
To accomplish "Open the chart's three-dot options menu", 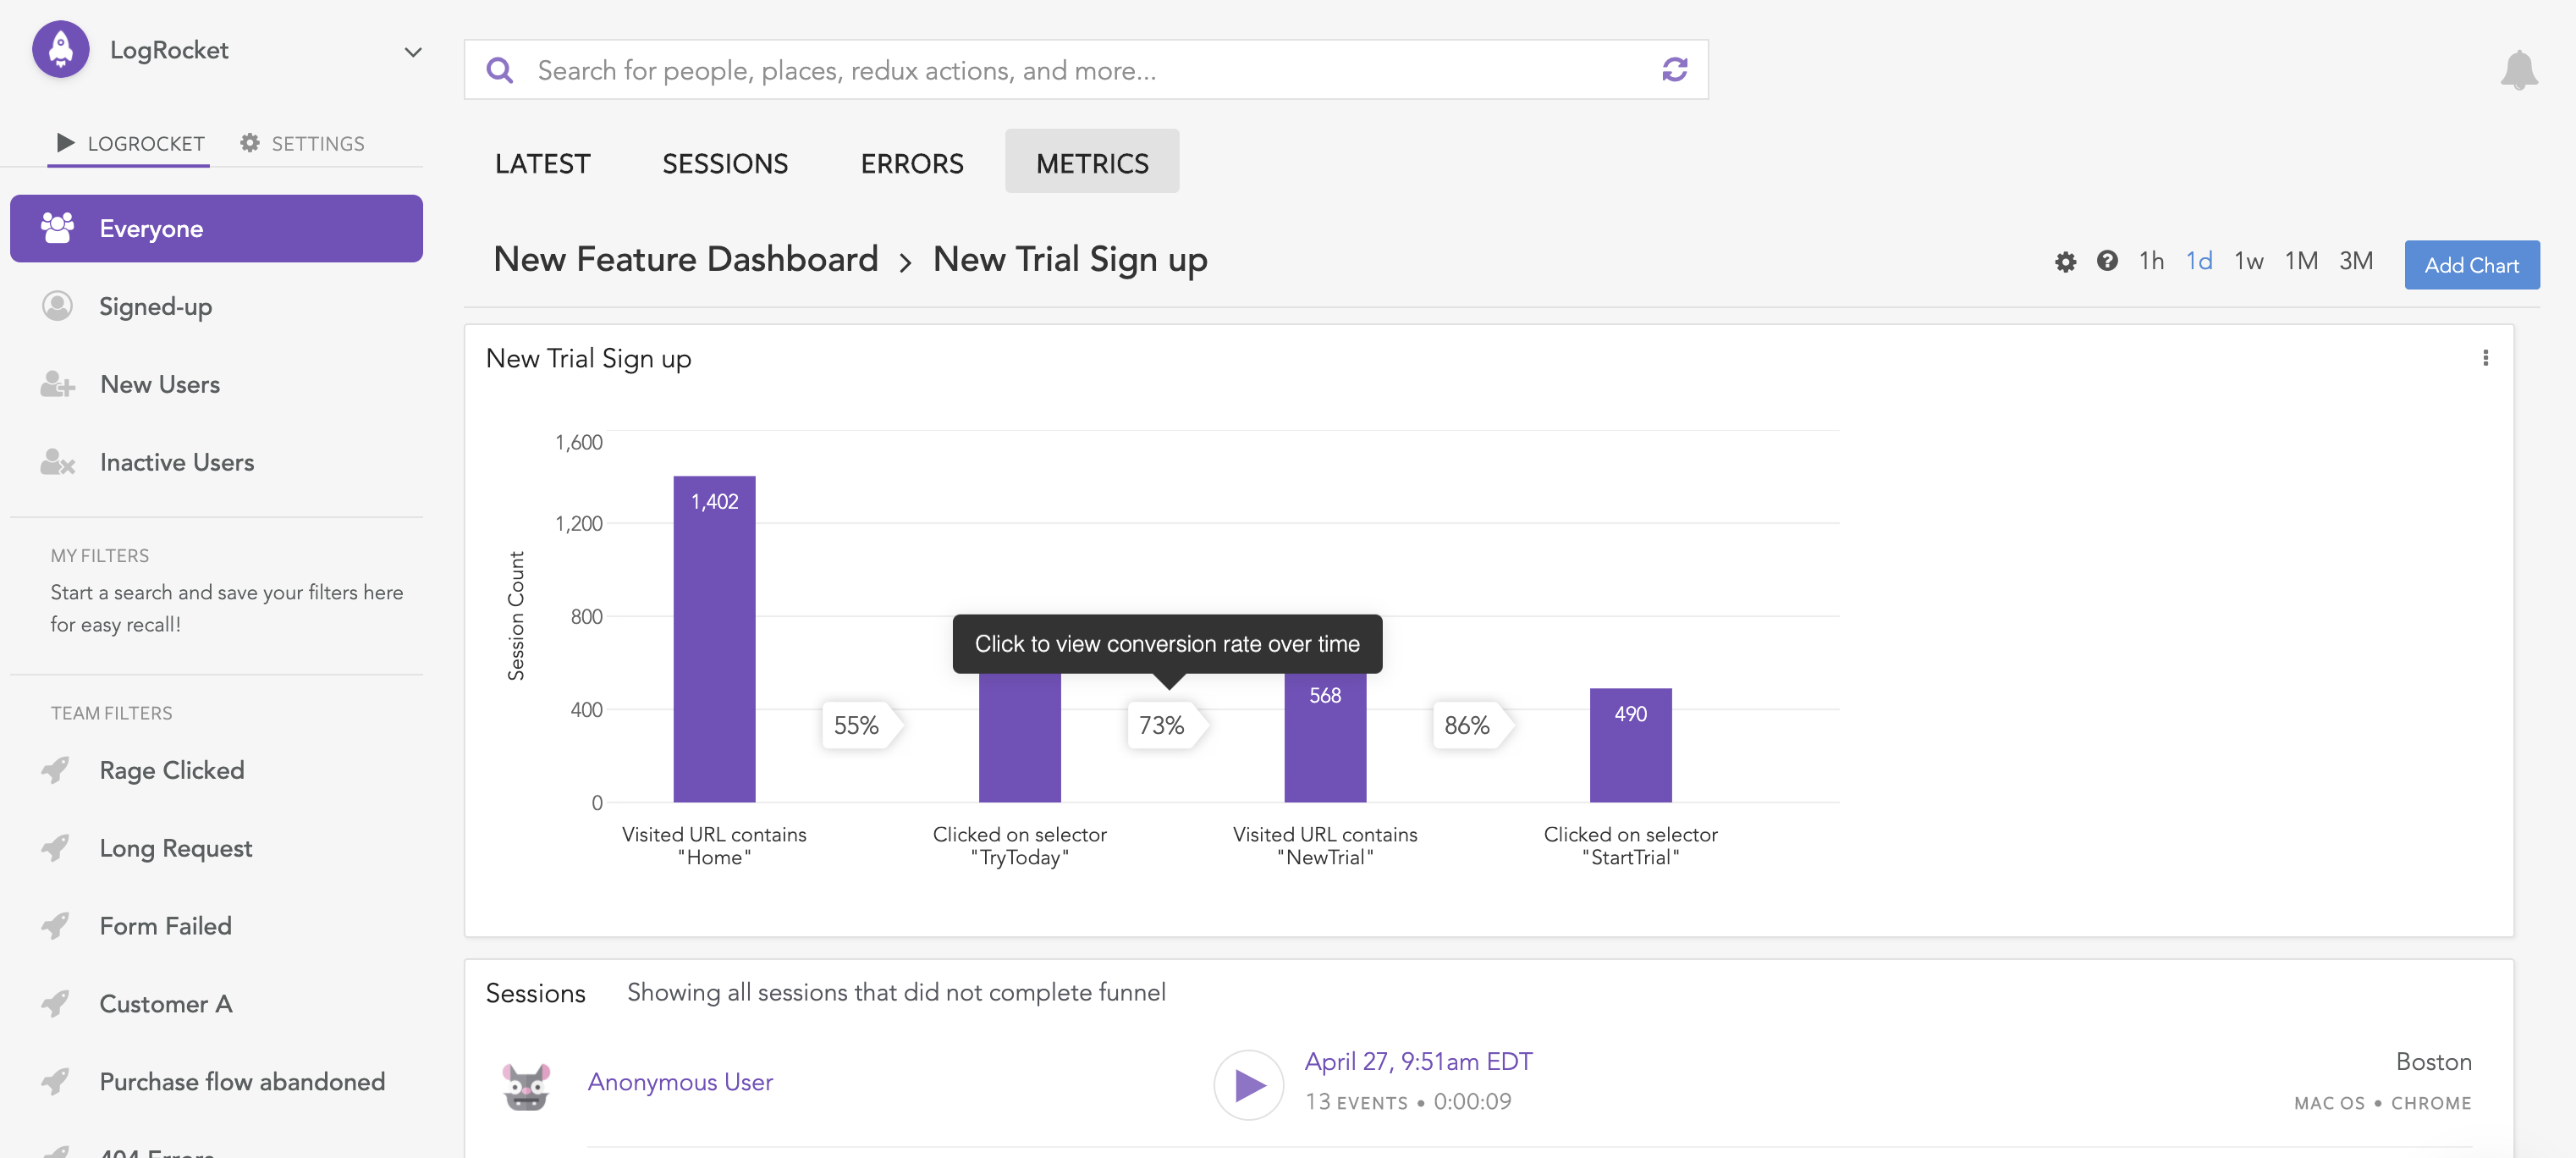I will pos(2485,358).
